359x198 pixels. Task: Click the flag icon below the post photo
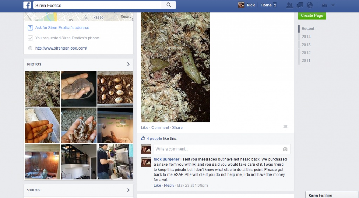285,127
